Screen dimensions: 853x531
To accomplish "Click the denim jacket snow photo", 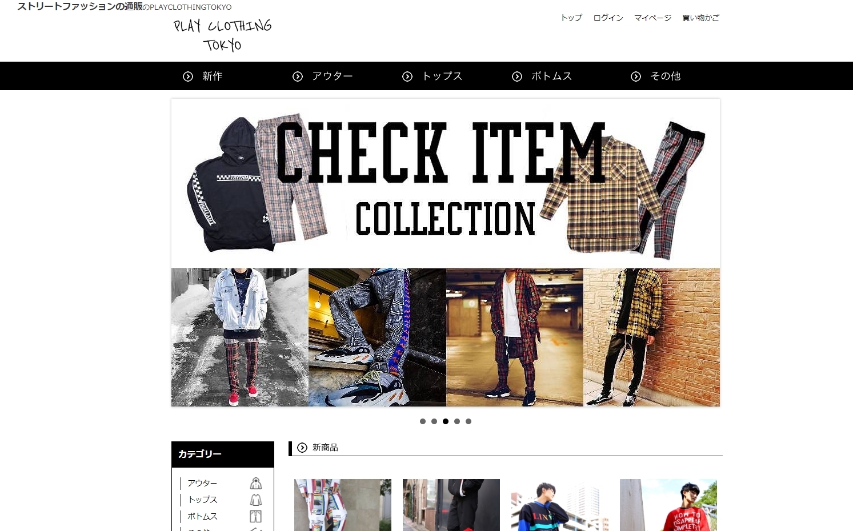I will [240, 337].
